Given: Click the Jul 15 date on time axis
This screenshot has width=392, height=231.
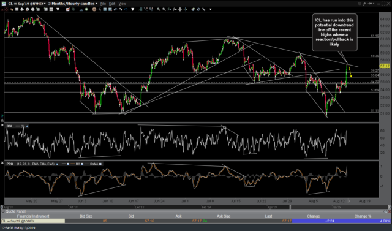Looking at the screenshot, I should point(236,201).
